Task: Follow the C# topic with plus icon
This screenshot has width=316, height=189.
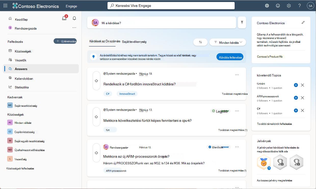Action: point(296,111)
